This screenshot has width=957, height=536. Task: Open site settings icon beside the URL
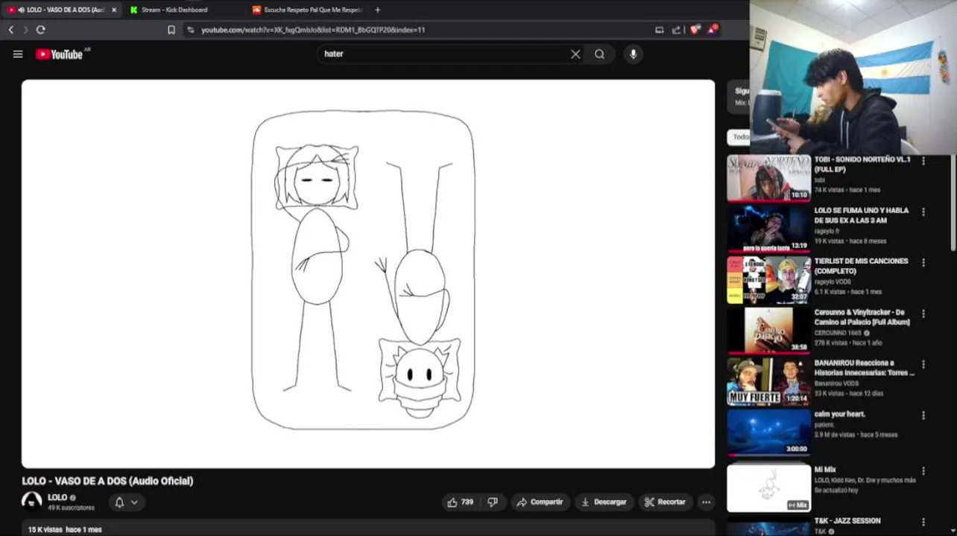pos(191,30)
